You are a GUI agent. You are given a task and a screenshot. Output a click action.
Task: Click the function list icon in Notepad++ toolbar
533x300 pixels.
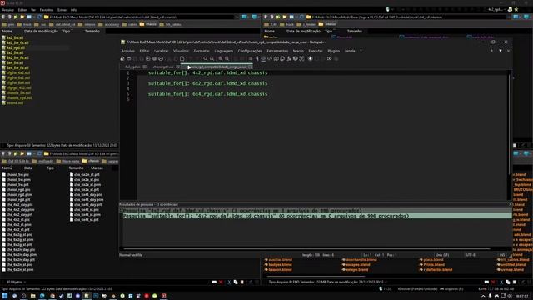pyautogui.click(x=289, y=59)
